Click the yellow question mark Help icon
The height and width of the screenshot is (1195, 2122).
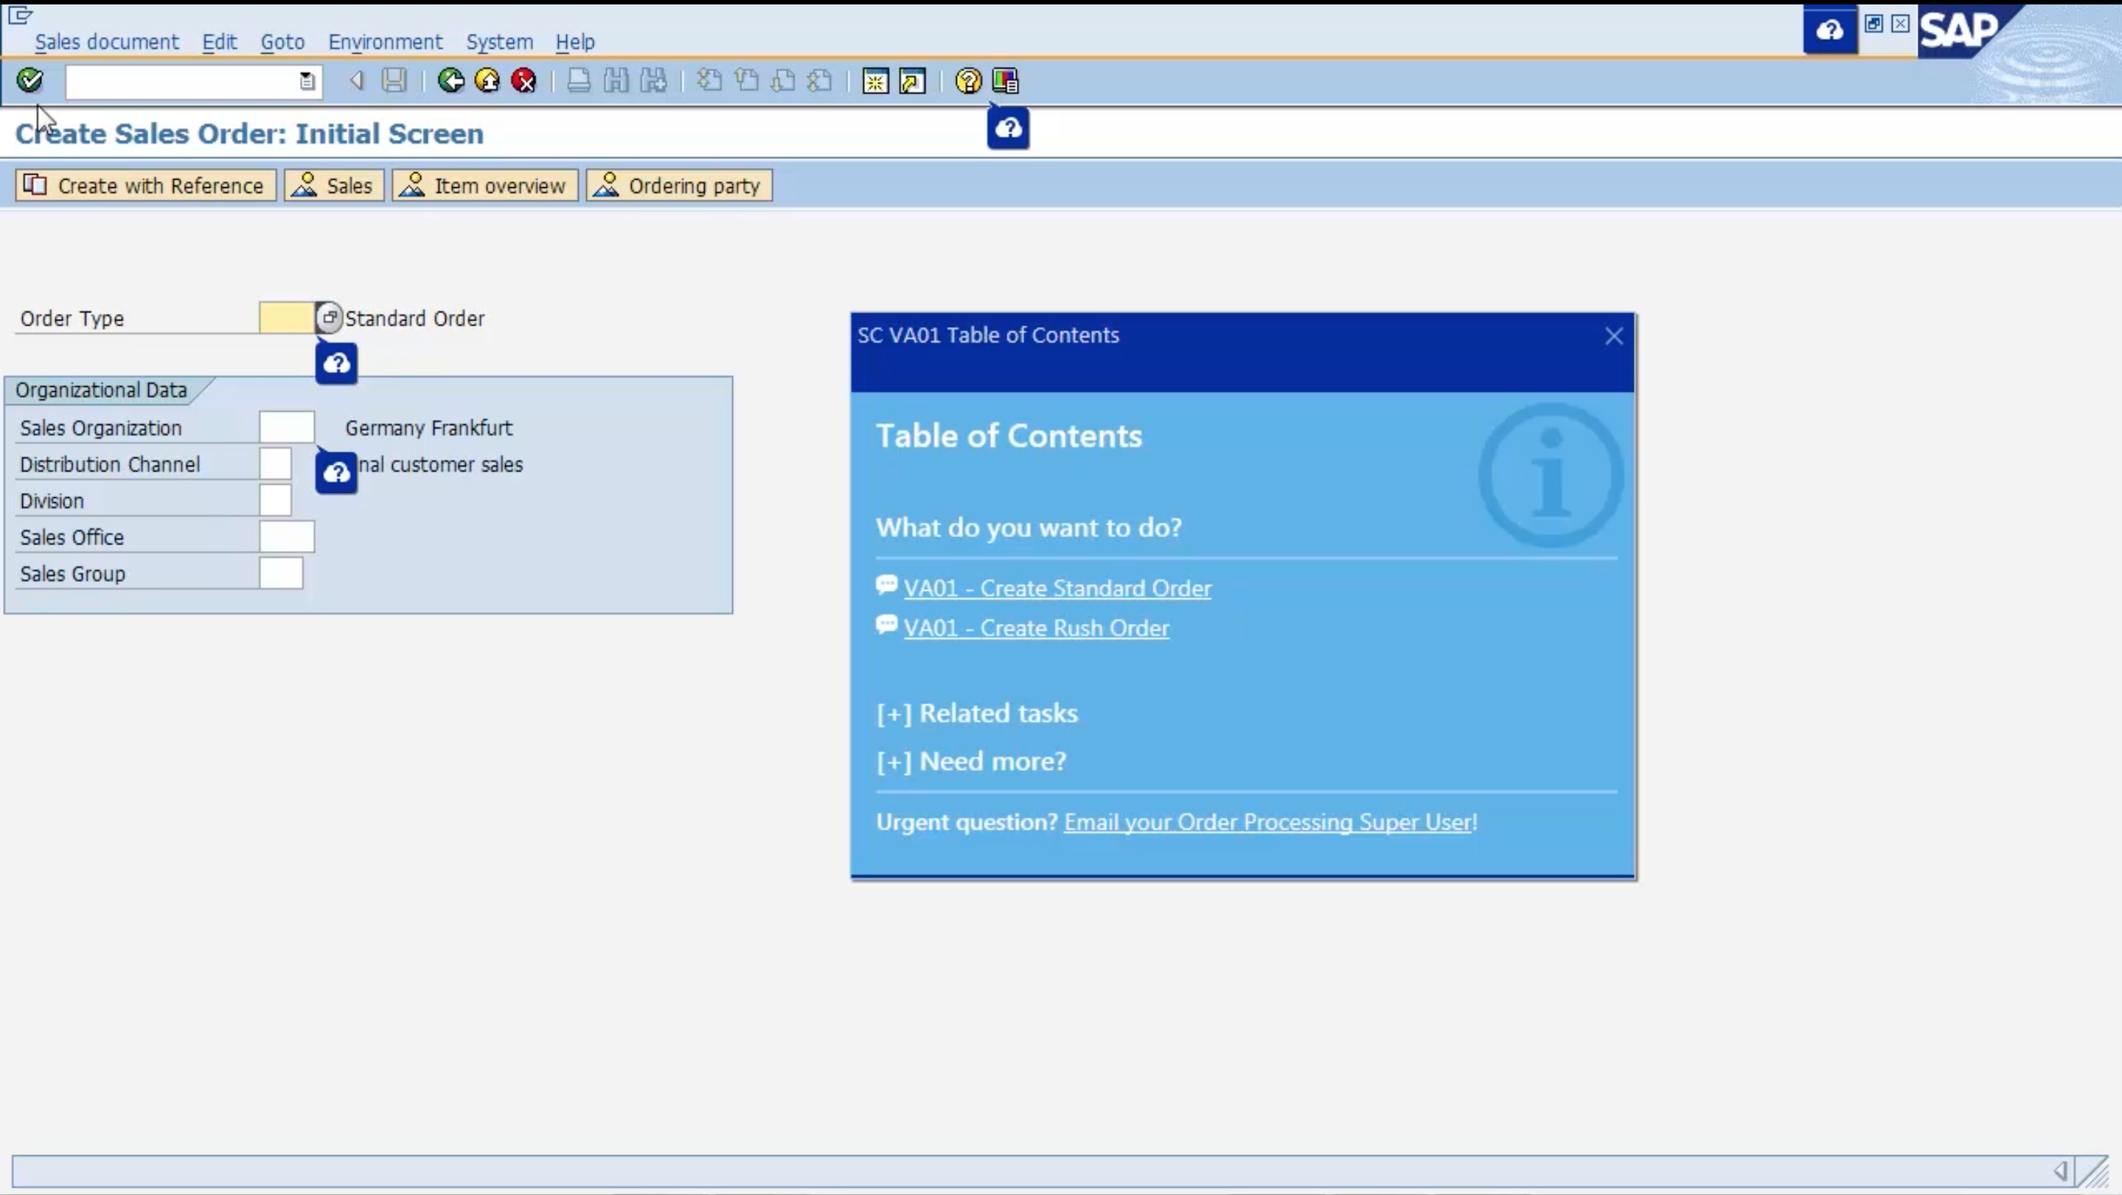pos(968,80)
